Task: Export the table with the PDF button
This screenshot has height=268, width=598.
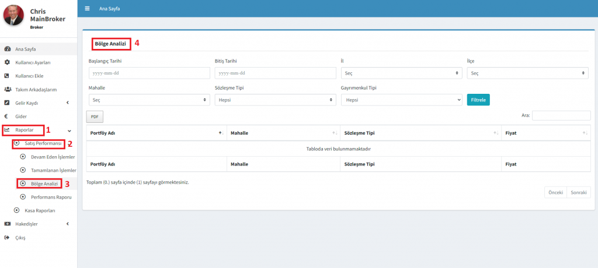Action: [95, 117]
